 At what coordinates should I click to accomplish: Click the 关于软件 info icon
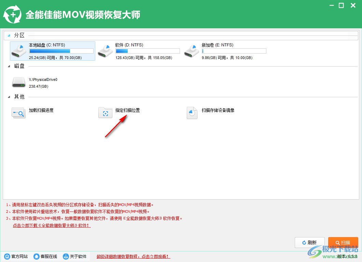click(66, 256)
